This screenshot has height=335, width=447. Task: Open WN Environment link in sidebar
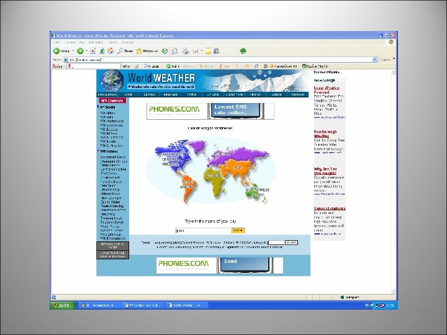[113, 238]
